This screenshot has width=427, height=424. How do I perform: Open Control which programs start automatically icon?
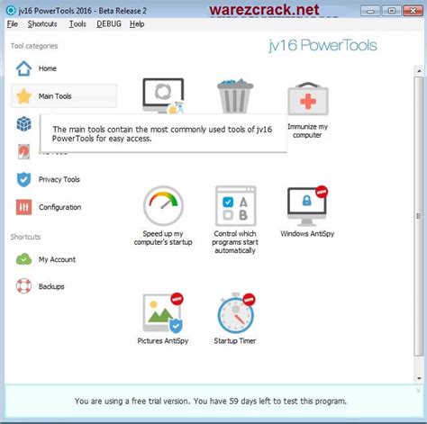[235, 206]
